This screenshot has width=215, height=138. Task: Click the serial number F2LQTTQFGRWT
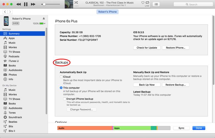(x=88, y=40)
